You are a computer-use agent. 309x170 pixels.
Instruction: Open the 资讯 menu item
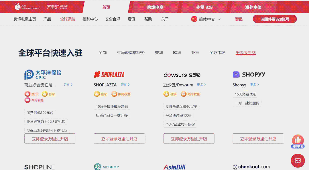(131, 19)
